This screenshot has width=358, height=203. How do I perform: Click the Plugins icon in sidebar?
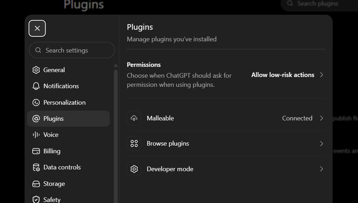pos(36,119)
